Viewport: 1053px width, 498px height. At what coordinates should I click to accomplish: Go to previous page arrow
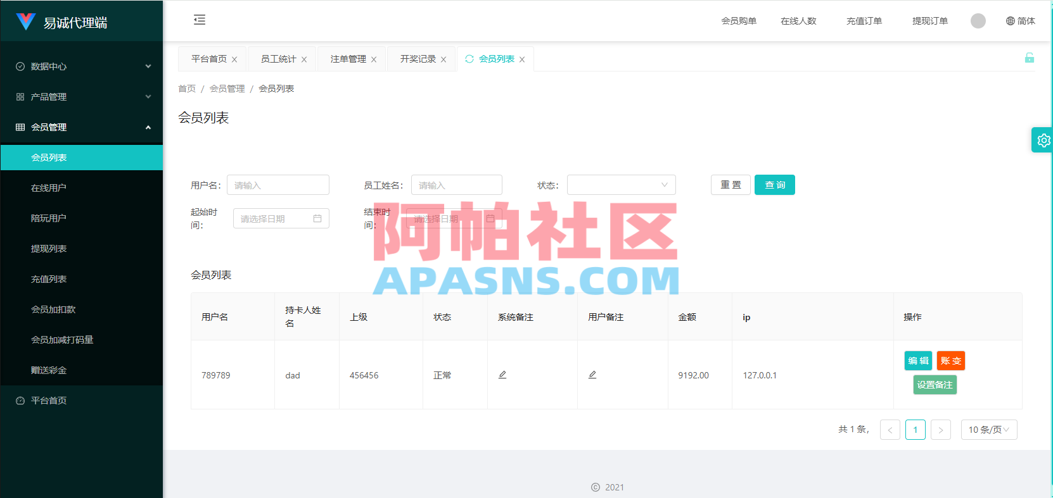890,430
